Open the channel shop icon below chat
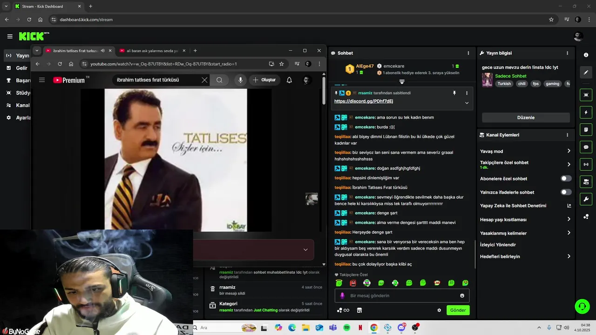The width and height of the screenshot is (596, 335). pos(359,310)
